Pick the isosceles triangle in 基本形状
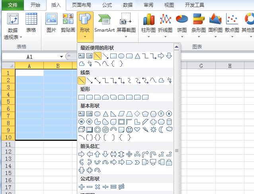The image size is (254, 194). [x=106, y=114]
